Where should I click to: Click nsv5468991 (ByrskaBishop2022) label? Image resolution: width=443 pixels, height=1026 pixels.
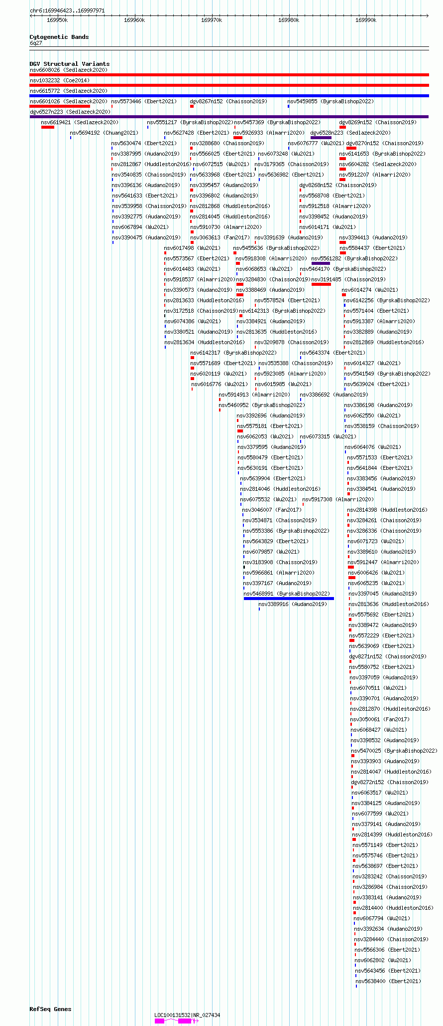pyautogui.click(x=287, y=594)
